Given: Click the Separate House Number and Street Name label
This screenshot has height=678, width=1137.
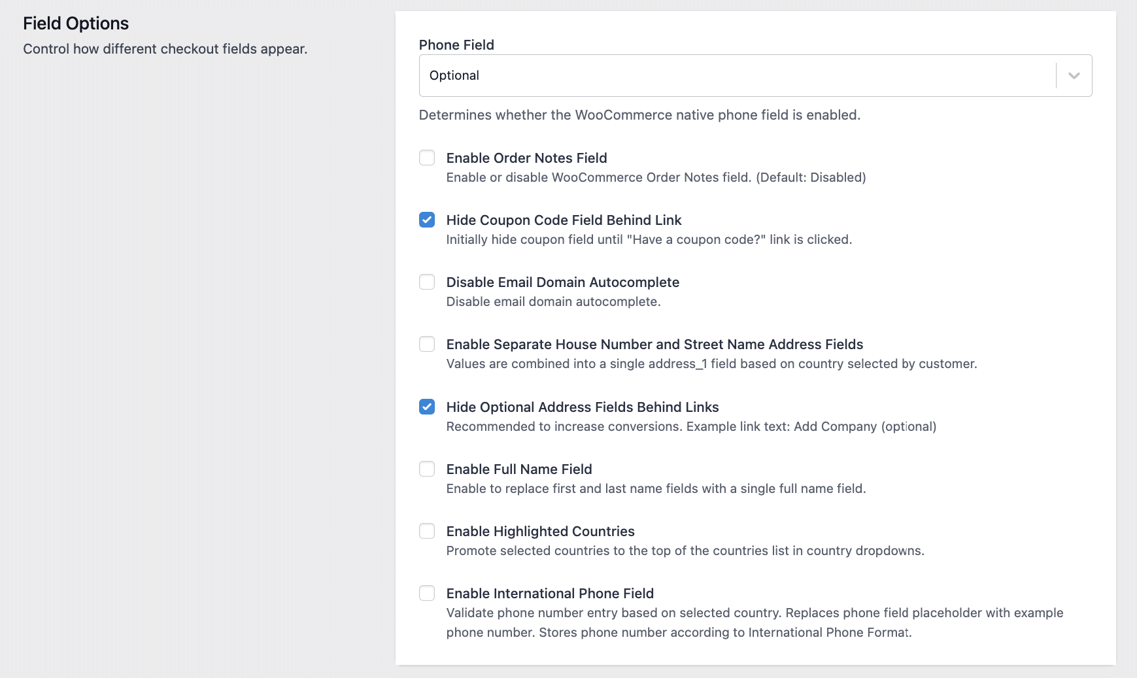Looking at the screenshot, I should (x=654, y=345).
